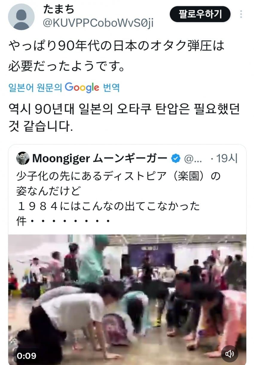
Task: Click the truncated @... handle of quoted tweet
Action: [x=193, y=159]
